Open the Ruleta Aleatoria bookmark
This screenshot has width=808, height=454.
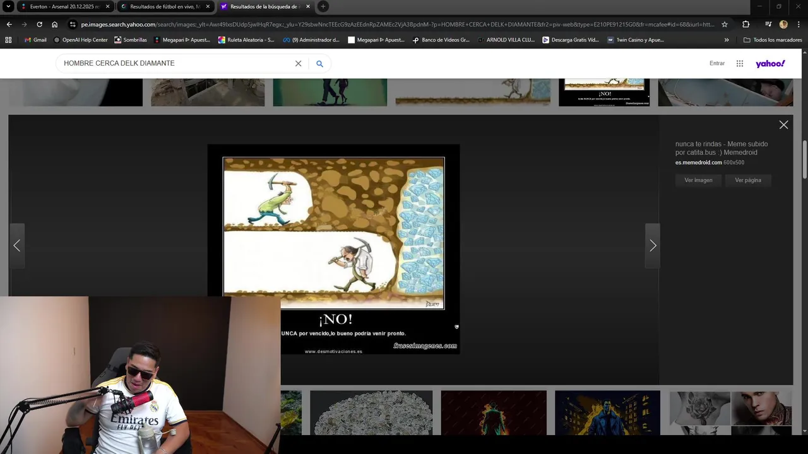click(x=246, y=40)
